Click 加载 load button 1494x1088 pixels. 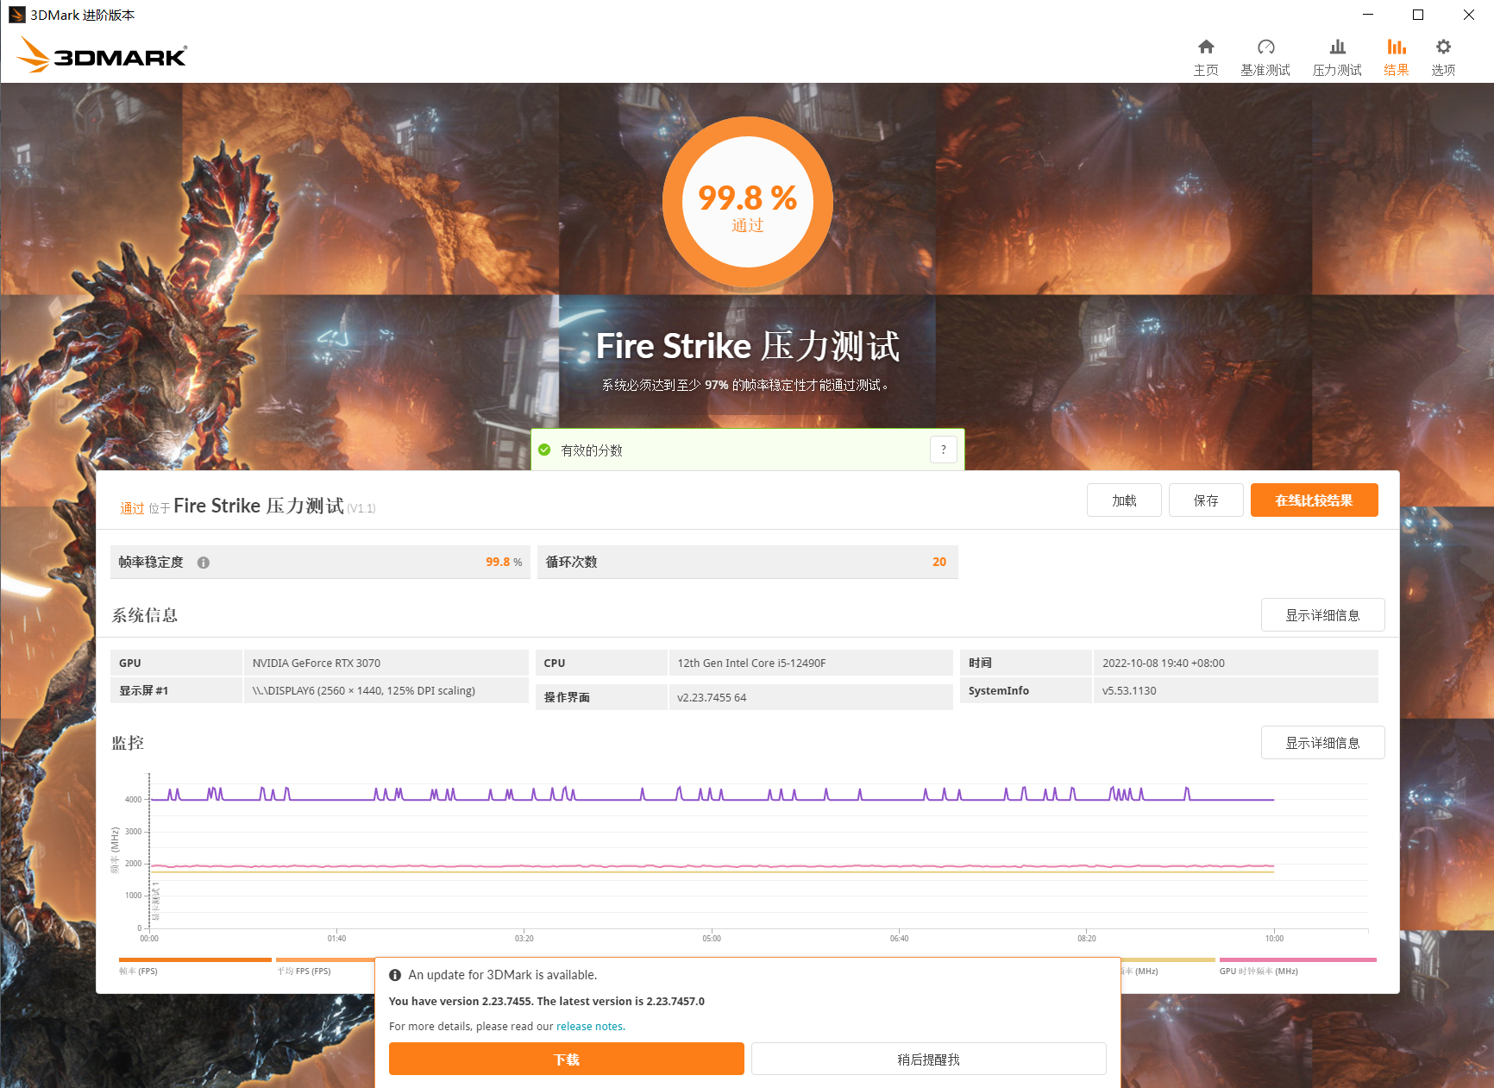pos(1124,500)
